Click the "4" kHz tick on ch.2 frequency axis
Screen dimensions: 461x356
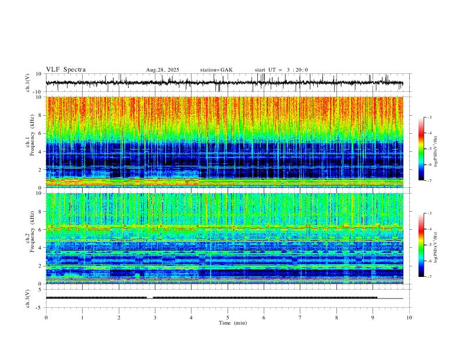pyautogui.click(x=40, y=248)
